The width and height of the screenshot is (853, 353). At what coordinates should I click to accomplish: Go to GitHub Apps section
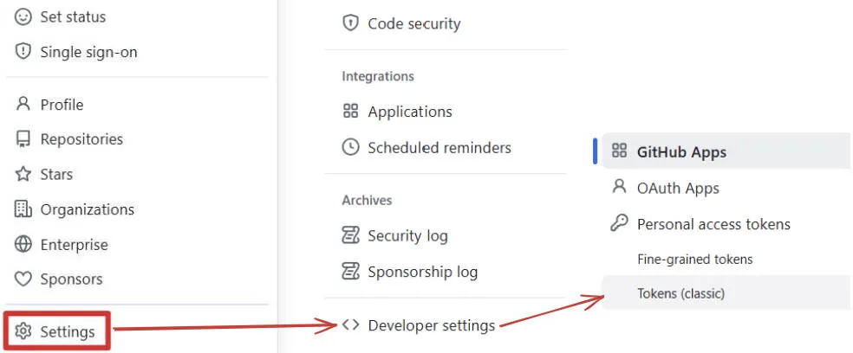[x=681, y=152]
